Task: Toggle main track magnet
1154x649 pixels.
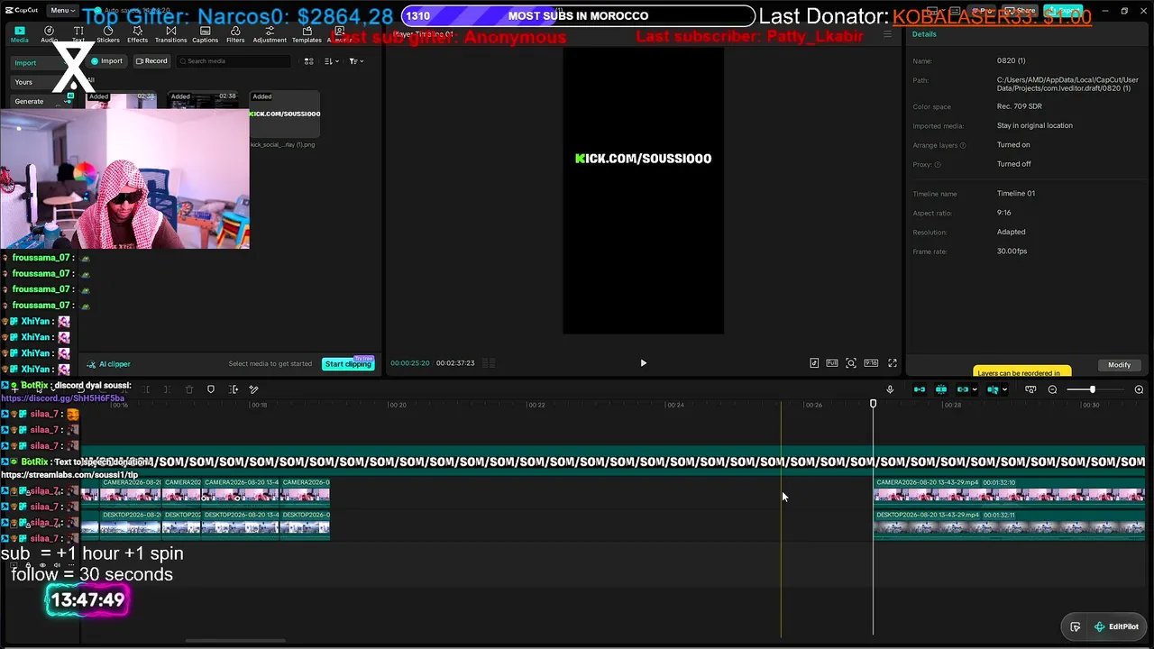Action: [920, 389]
